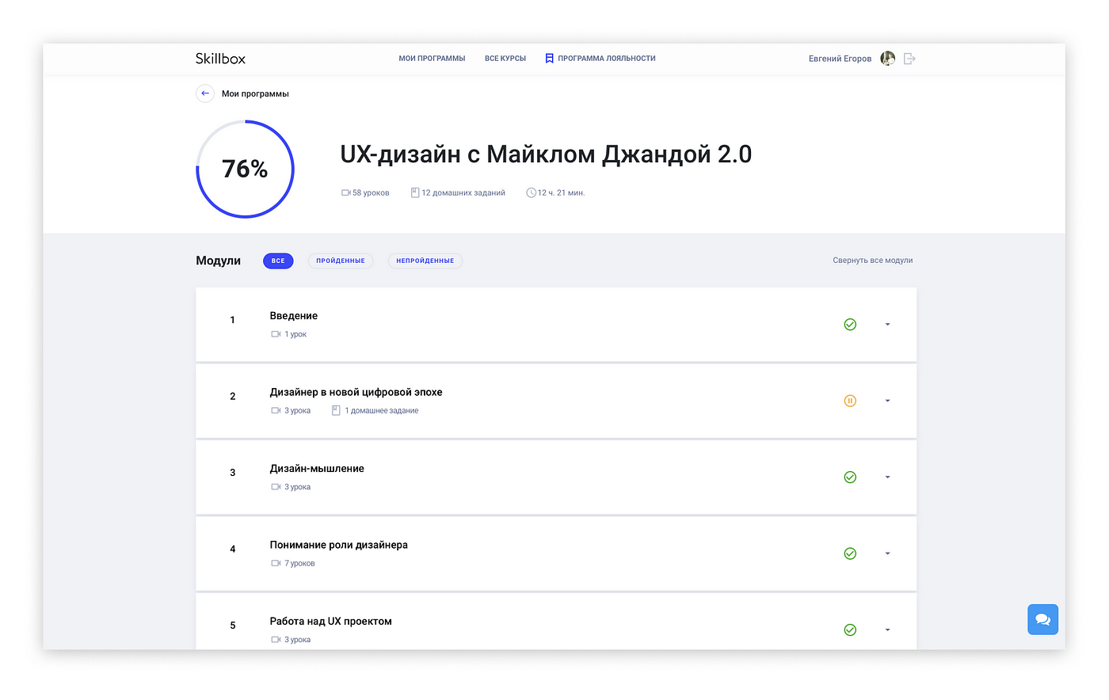The image size is (1109, 700).
Task: Click video icon under Дизайн-мышление
Action: point(276,487)
